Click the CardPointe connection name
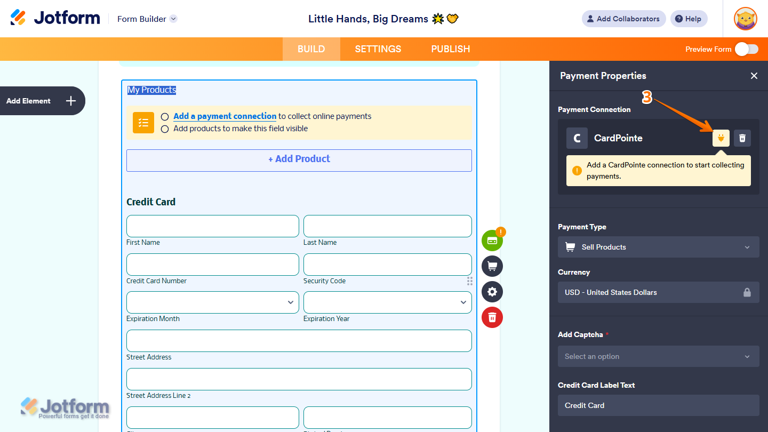The height and width of the screenshot is (432, 768). pyautogui.click(x=618, y=138)
